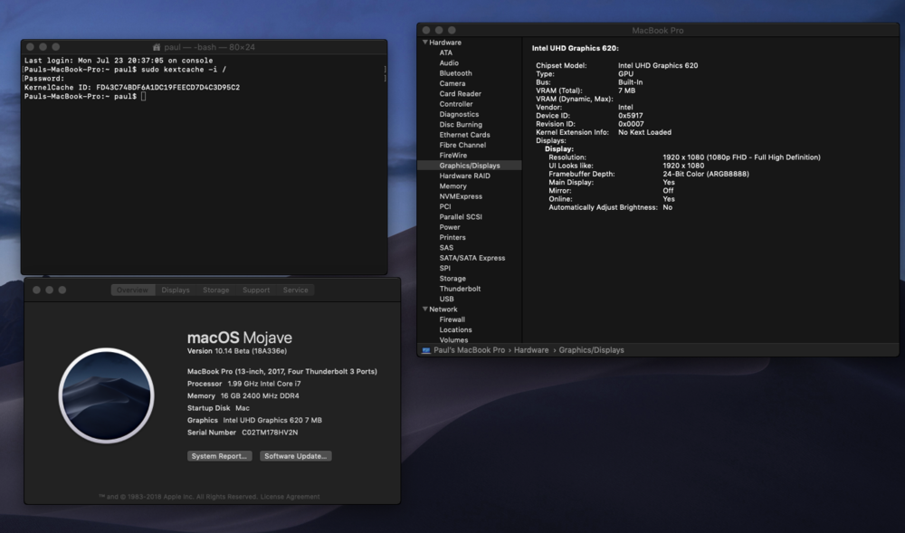Click the sudo kextcache command line
This screenshot has height=533, width=905.
click(125, 69)
